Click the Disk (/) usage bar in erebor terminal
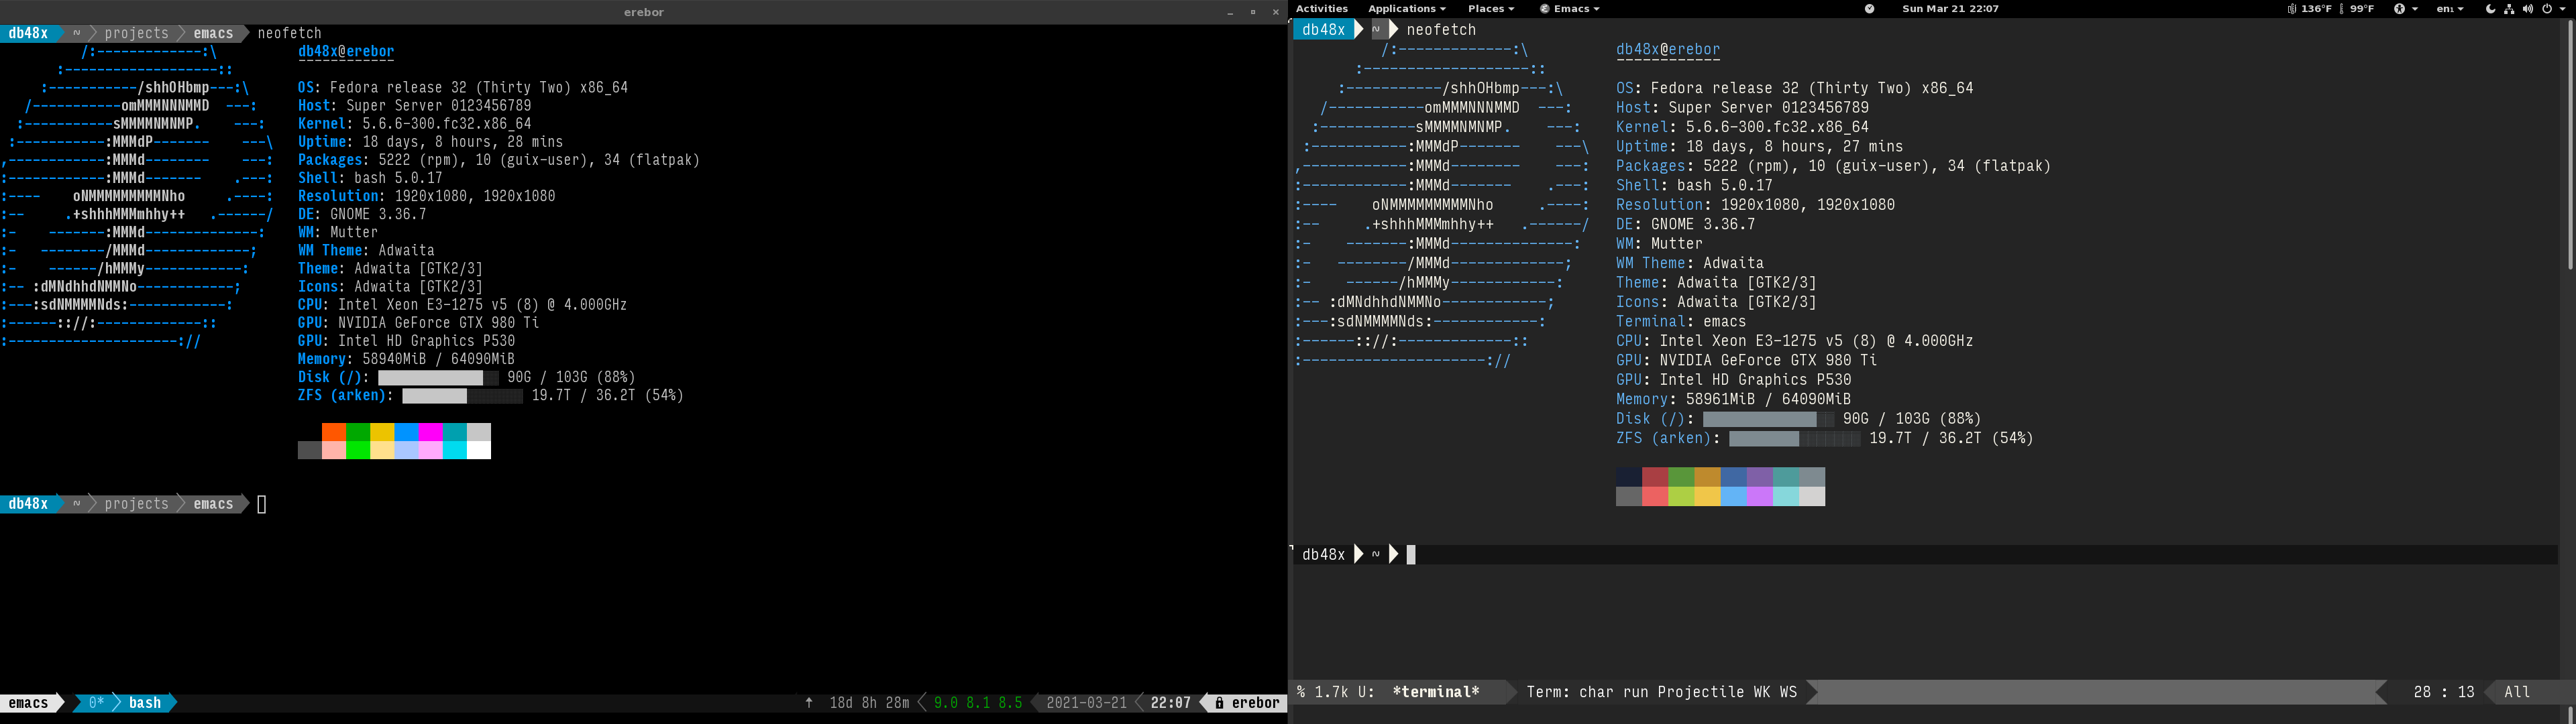This screenshot has width=2576, height=724. pos(438,378)
